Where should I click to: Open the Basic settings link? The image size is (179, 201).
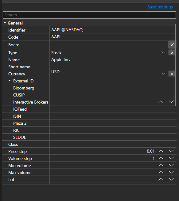click(160, 7)
